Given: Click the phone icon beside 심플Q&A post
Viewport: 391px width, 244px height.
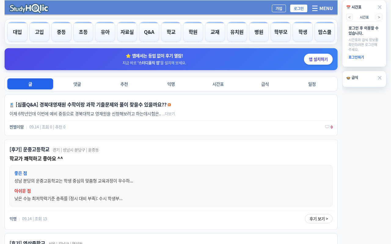Looking at the screenshot, I should 12,105.
